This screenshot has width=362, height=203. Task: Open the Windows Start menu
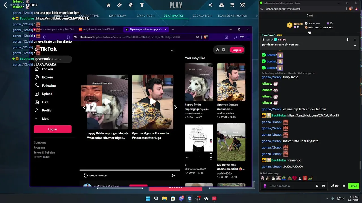tap(148, 198)
